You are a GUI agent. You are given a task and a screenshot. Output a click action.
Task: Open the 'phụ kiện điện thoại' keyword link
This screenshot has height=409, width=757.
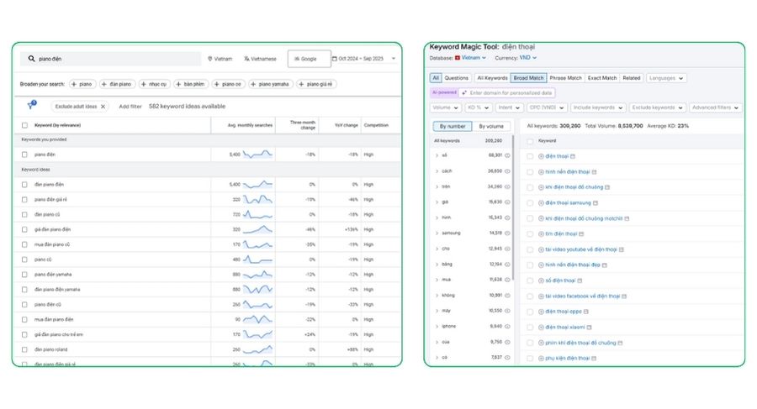pyautogui.click(x=567, y=358)
